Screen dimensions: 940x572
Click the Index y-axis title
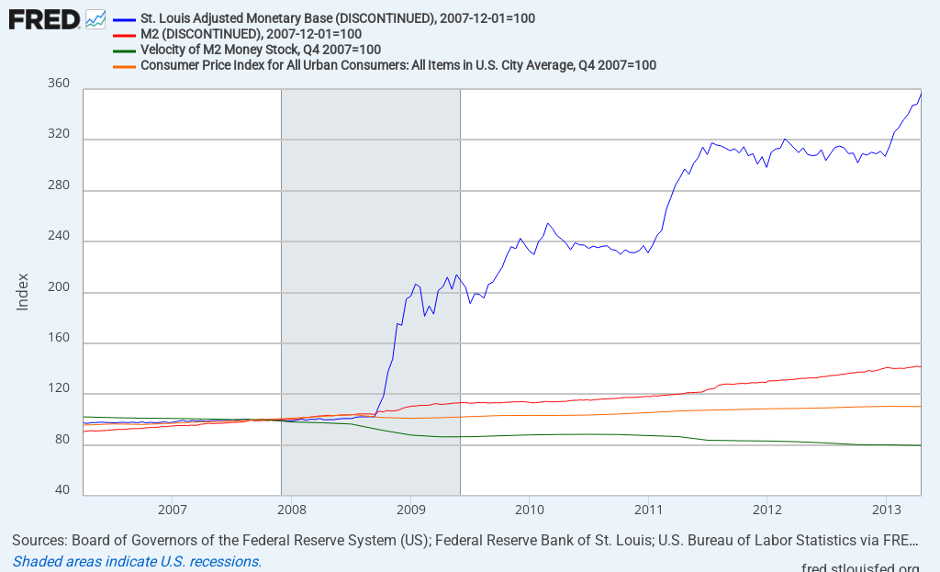click(x=22, y=292)
